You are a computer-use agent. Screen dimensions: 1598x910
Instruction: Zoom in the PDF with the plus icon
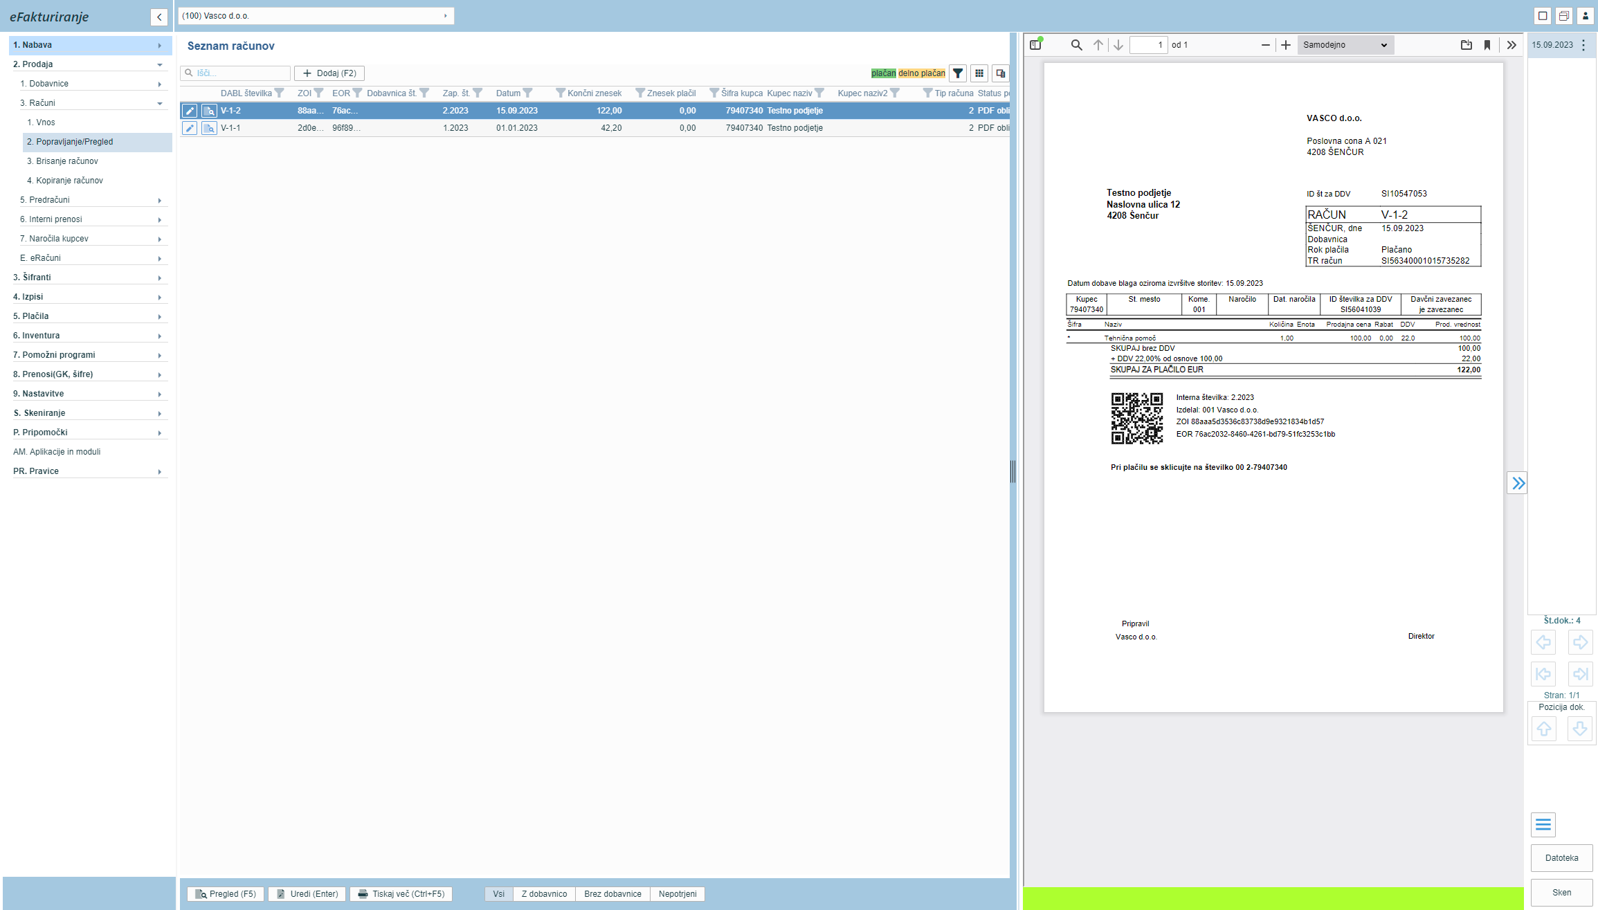[1286, 45]
